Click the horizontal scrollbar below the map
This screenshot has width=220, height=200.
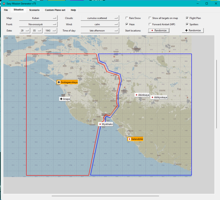105,196
